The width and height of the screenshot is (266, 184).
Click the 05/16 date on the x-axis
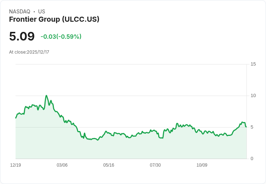point(108,165)
